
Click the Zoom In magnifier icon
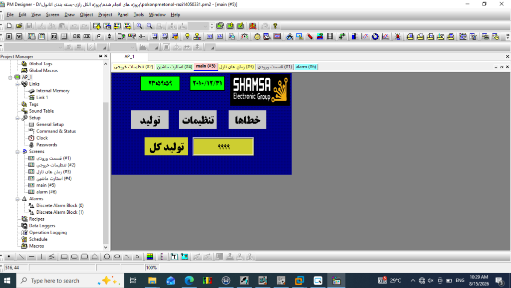(140, 26)
